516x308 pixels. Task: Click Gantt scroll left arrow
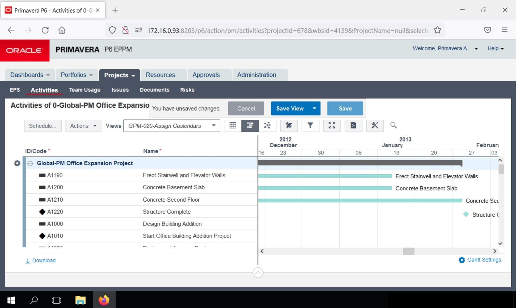click(262, 251)
